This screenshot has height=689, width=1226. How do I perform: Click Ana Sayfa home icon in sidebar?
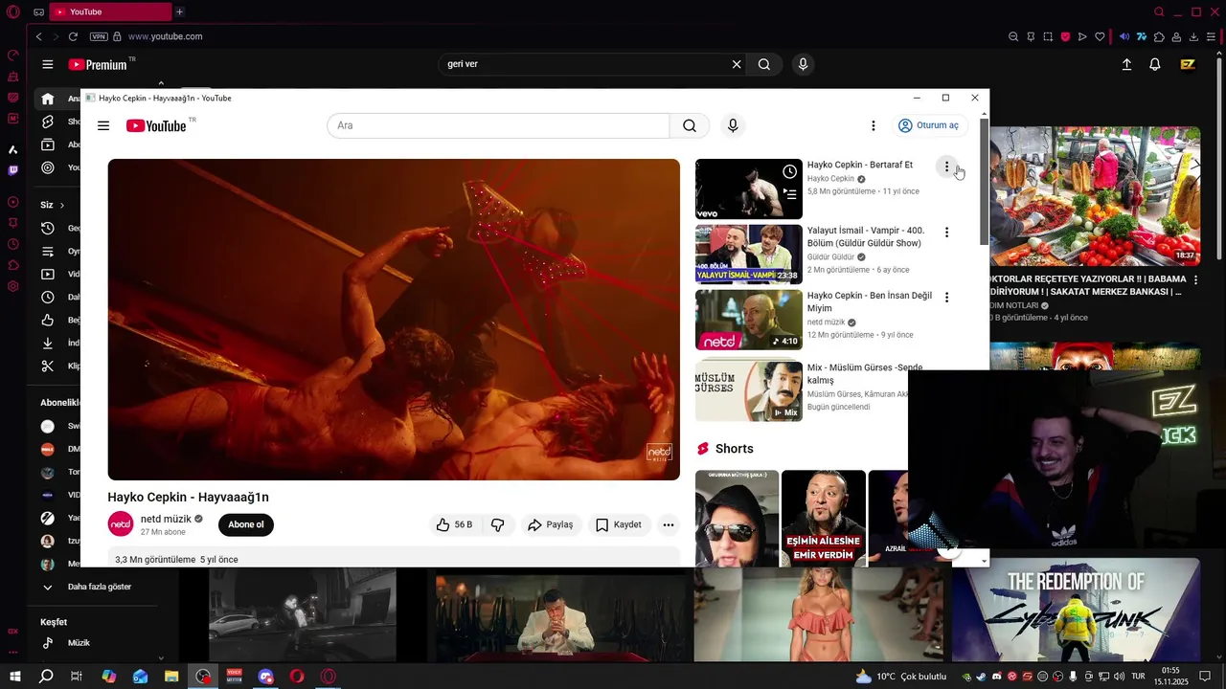[47, 99]
